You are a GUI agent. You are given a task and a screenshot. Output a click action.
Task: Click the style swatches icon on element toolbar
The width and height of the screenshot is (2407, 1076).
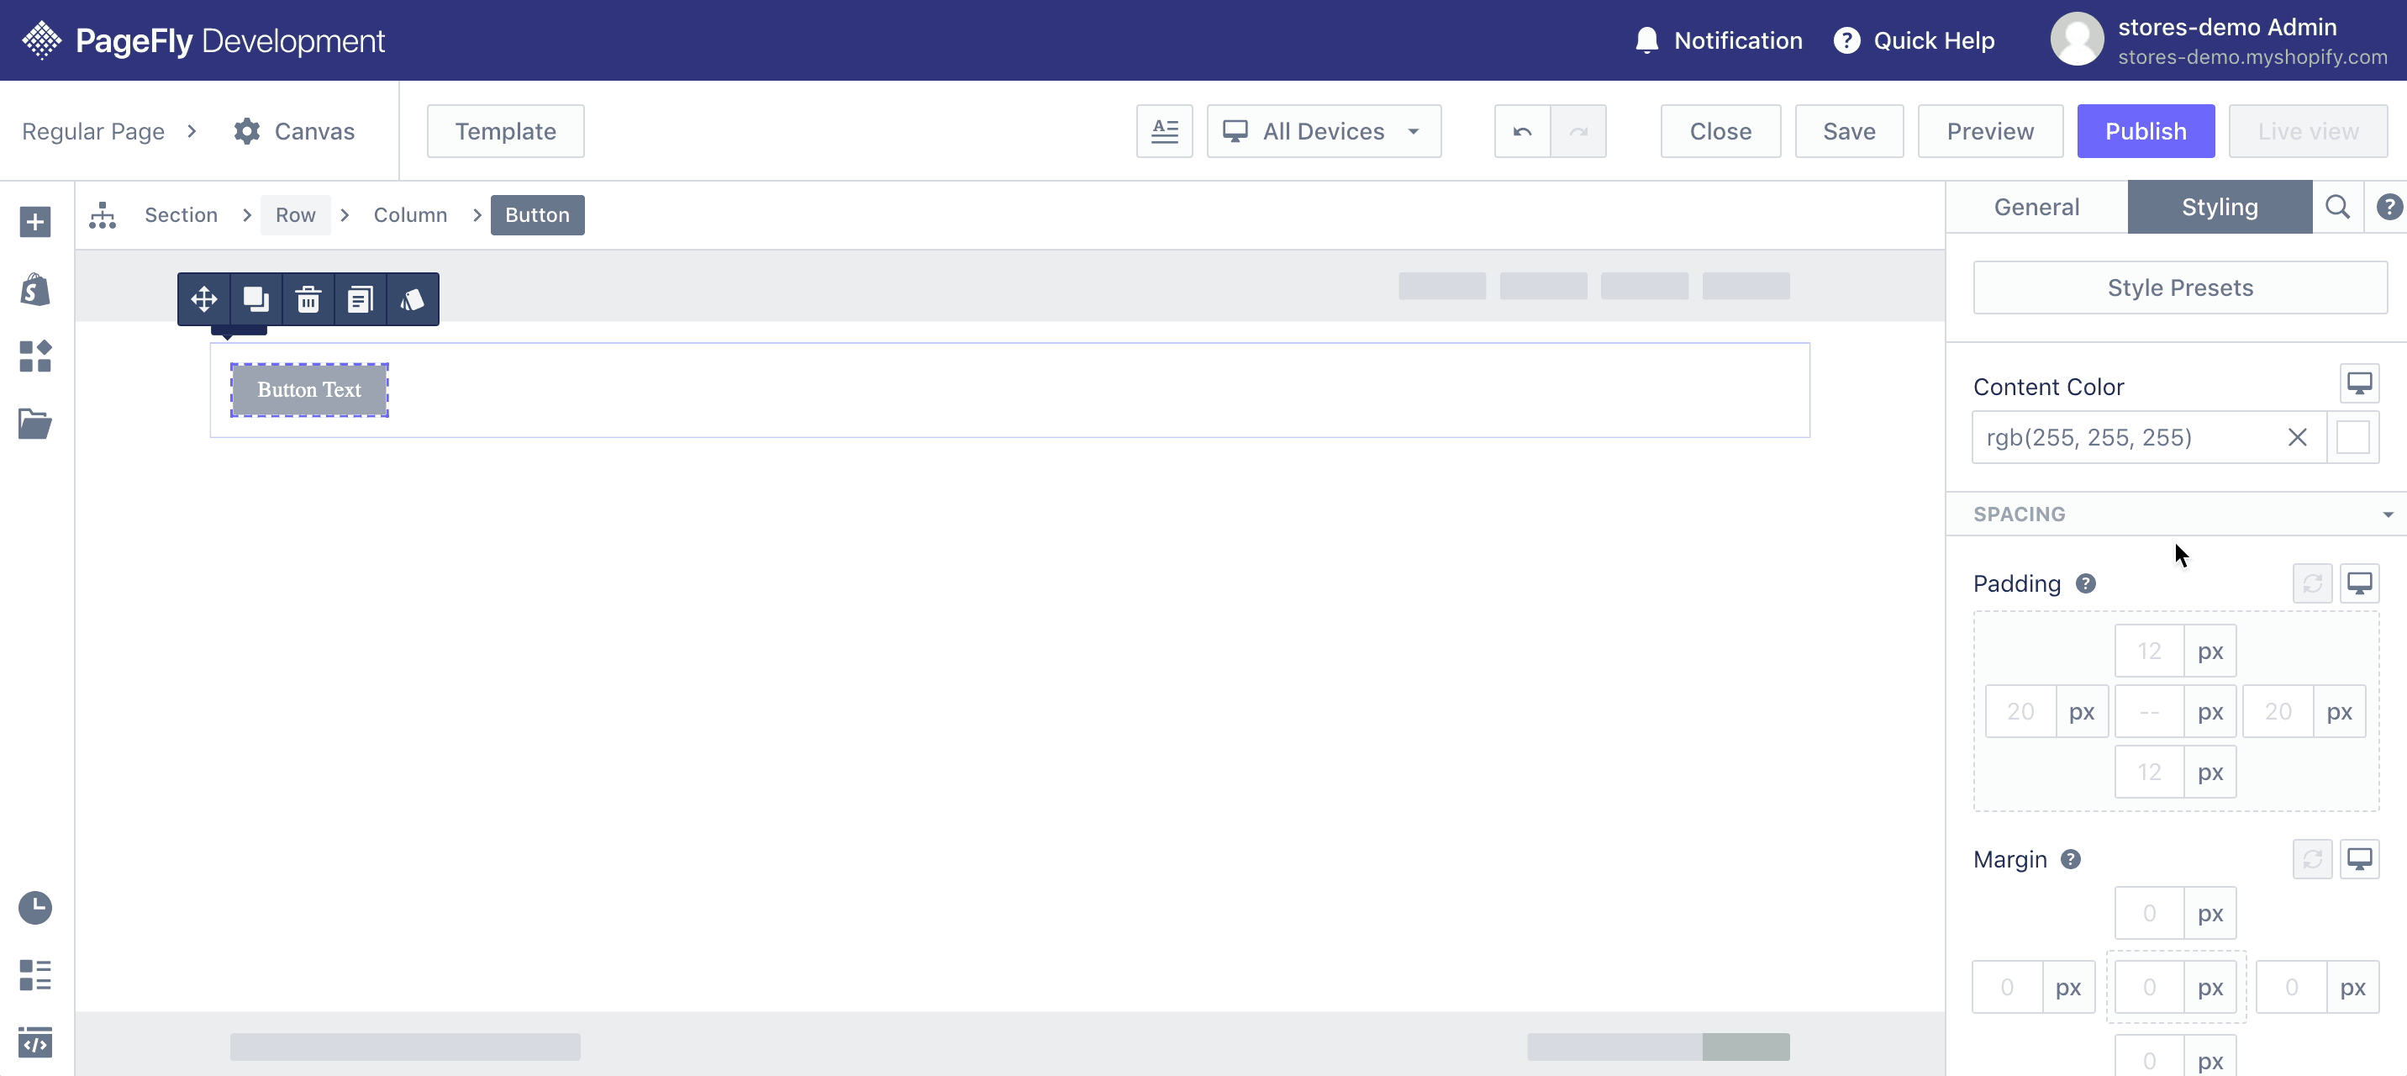pos(412,299)
